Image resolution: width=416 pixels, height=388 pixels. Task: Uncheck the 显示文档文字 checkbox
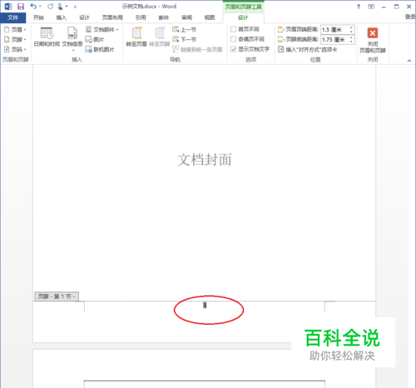(233, 49)
